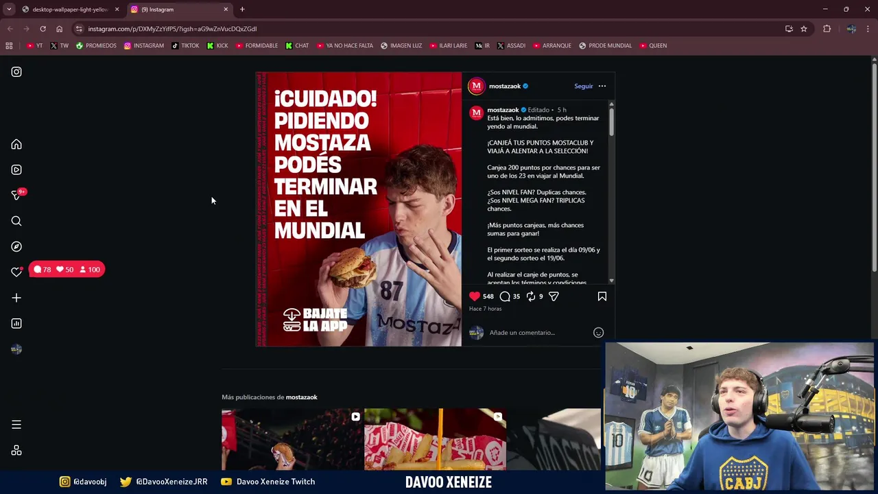Click the address bar URL

tap(172, 29)
